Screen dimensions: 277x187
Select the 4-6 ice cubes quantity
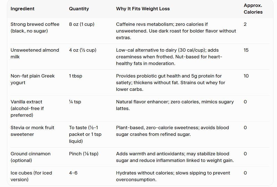click(73, 173)
